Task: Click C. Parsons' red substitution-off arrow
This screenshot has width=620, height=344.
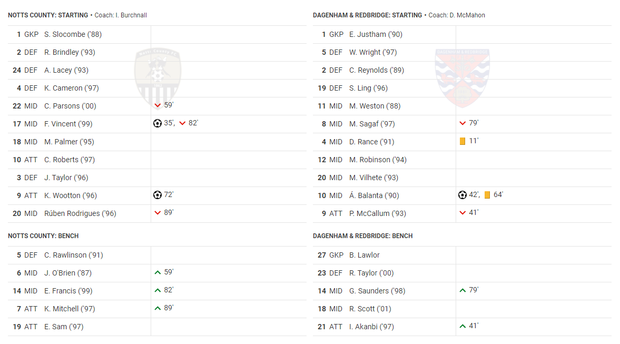Action: tap(158, 105)
